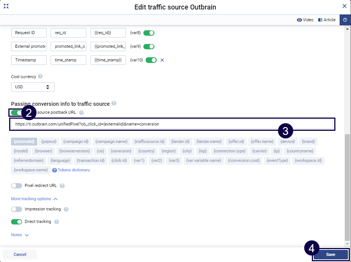This screenshot has height=262, width=351.
Task: Open the Article help link
Action: (327, 20)
